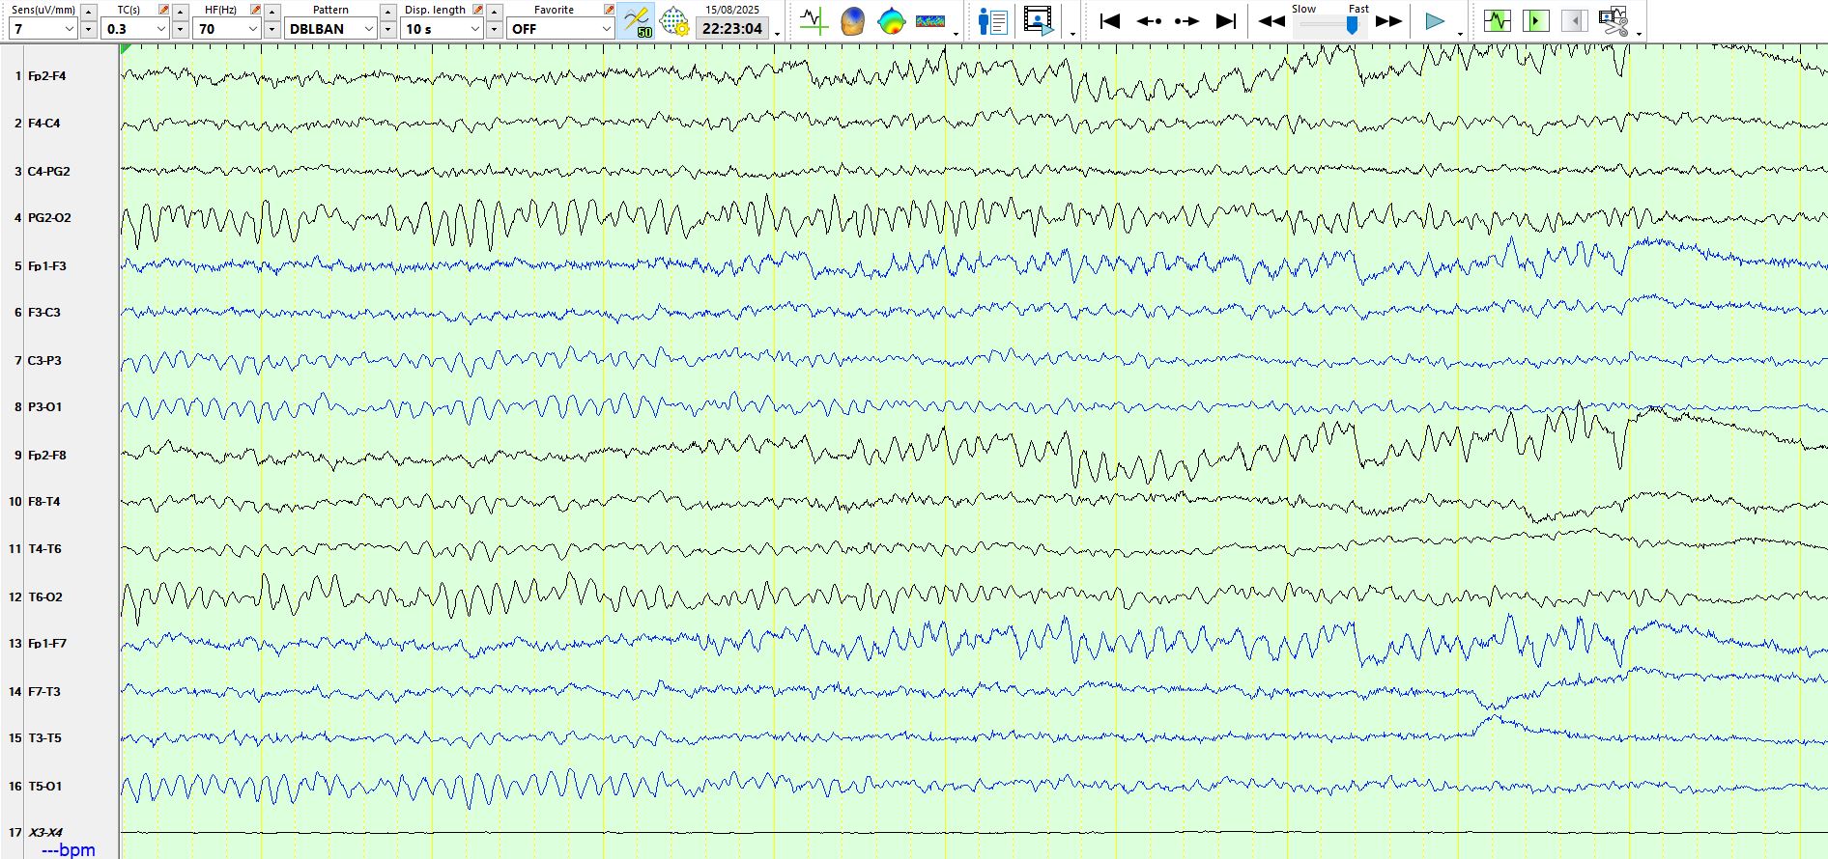Click the video clip scissors icon
The image size is (1828, 859).
[x=1613, y=20]
